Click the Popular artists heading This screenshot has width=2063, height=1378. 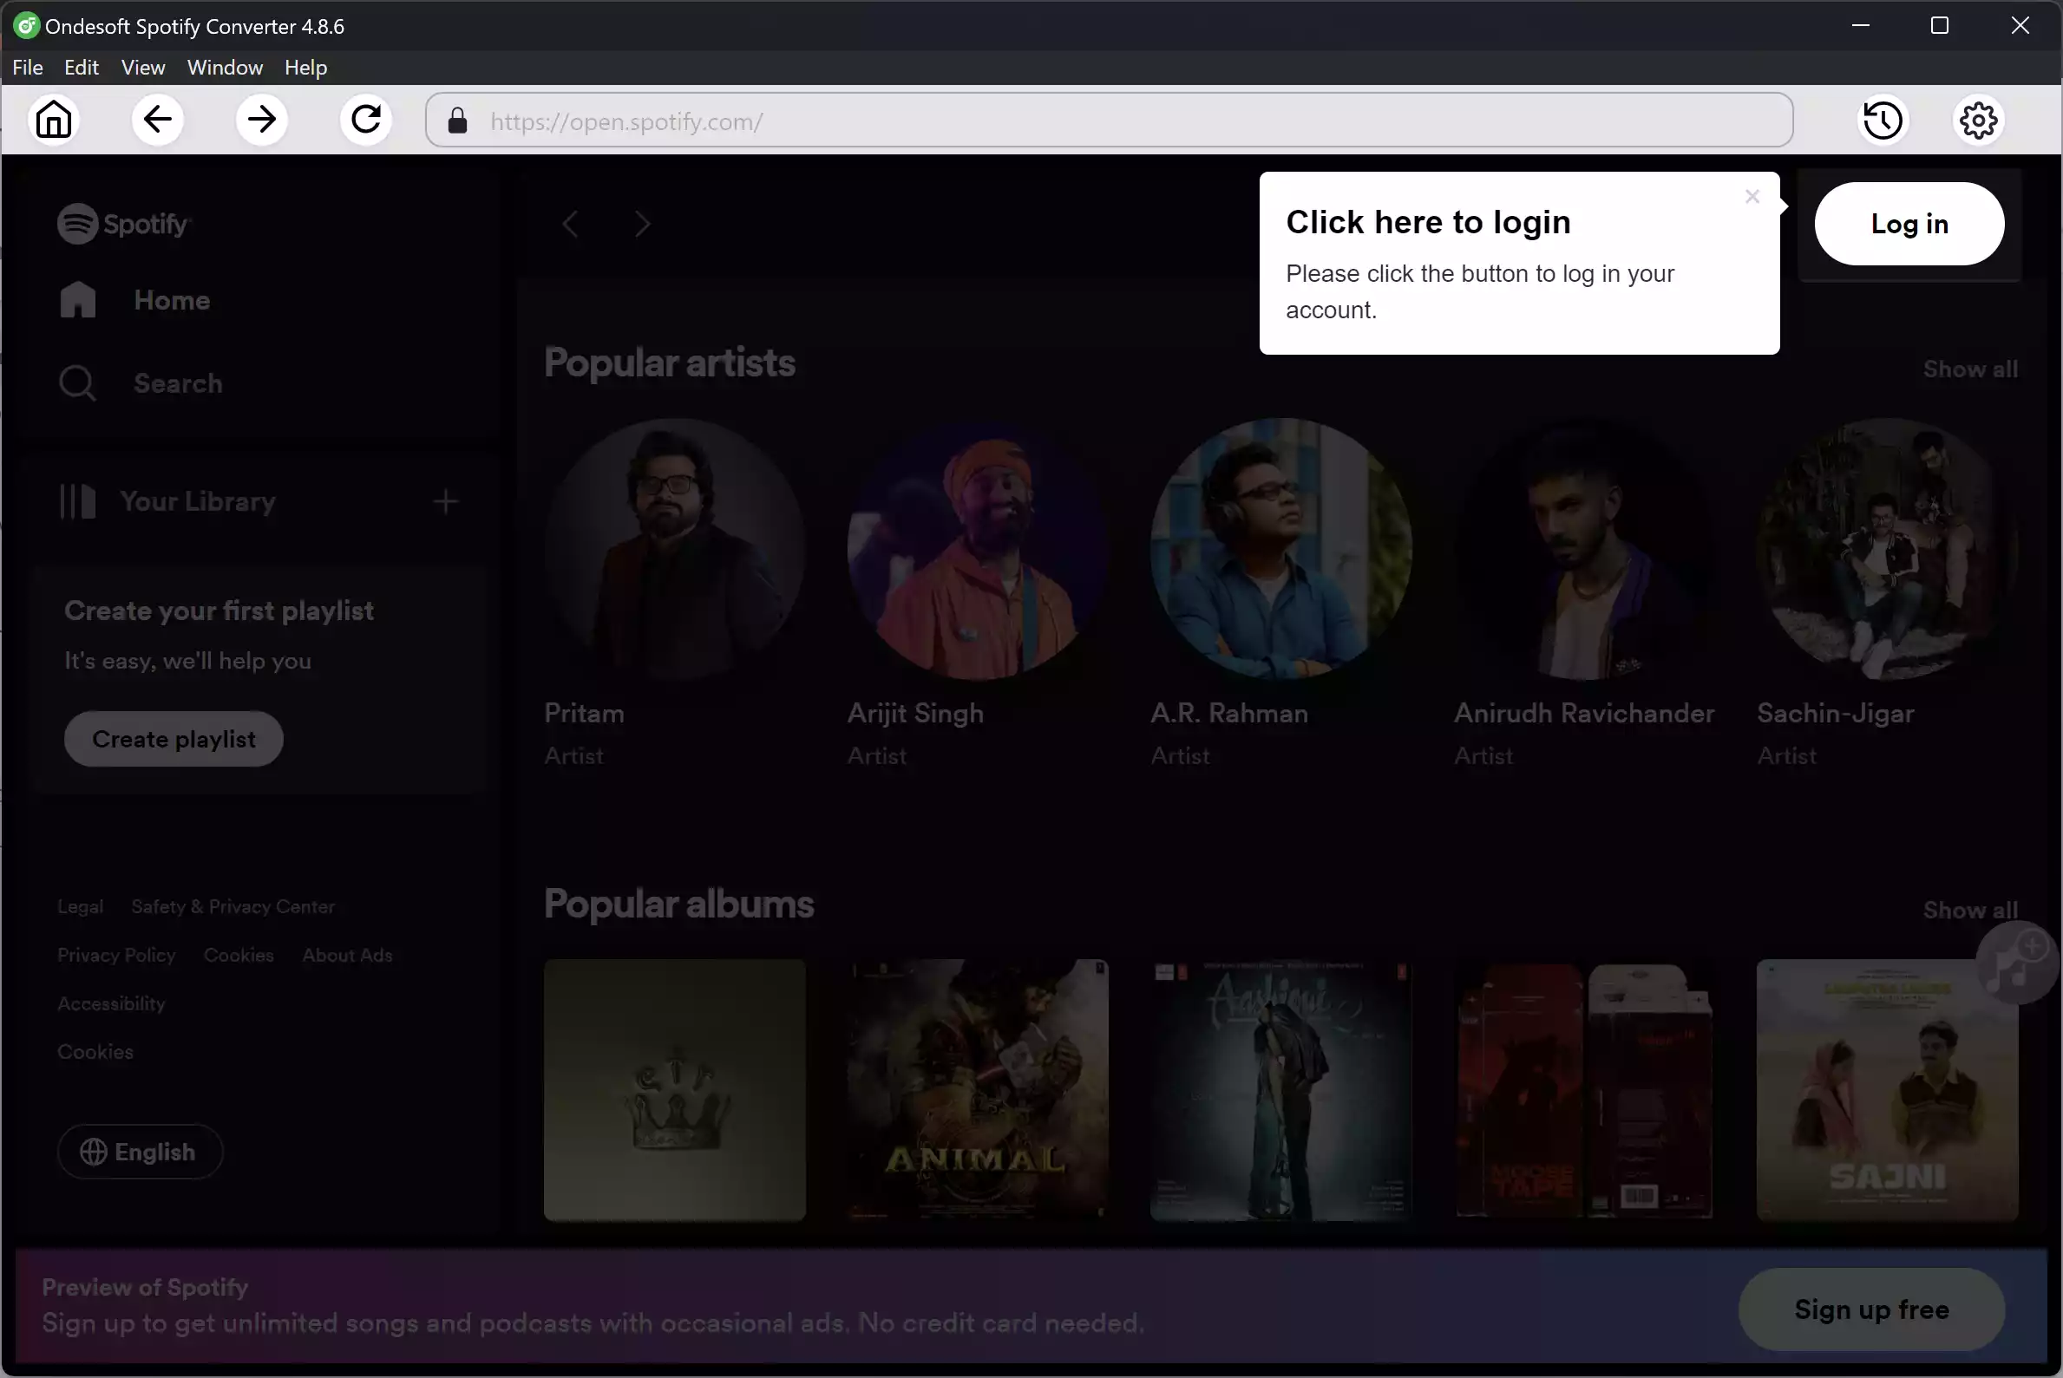670,363
